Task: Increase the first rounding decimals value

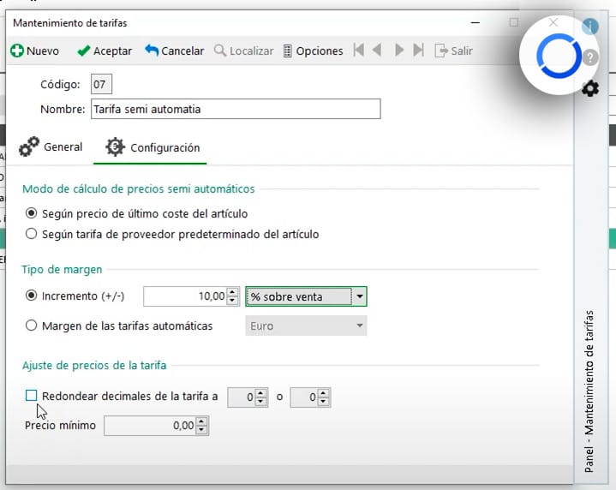Action: [260, 393]
